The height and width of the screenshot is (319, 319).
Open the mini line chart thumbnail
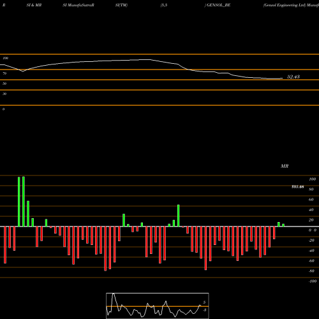158,306
